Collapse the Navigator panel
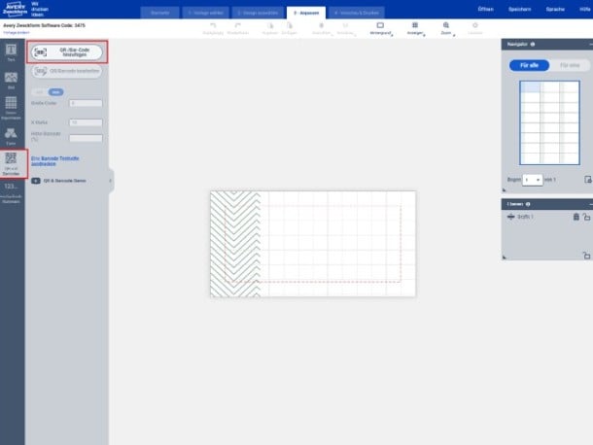 point(590,45)
